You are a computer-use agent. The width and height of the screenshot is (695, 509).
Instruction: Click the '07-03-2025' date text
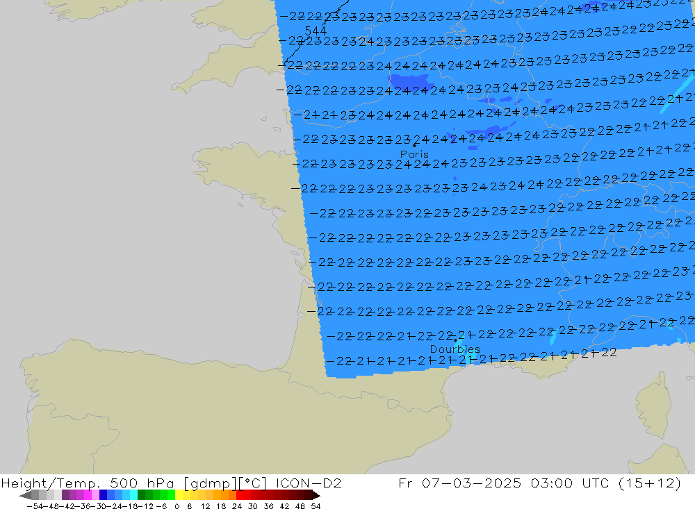tap(472, 483)
